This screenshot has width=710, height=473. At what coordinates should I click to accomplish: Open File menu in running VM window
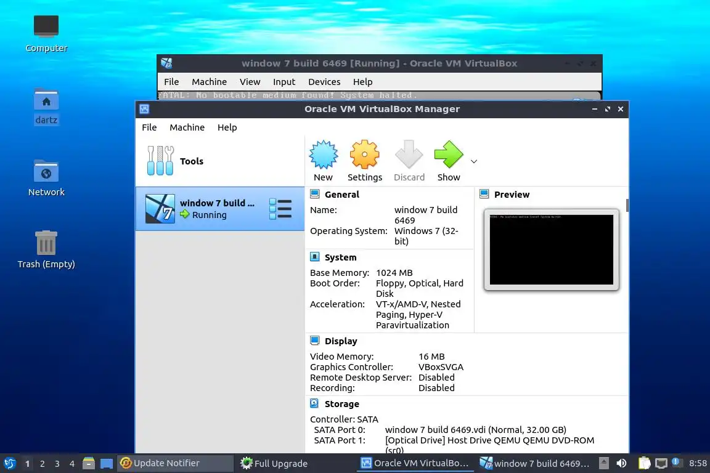tap(171, 82)
